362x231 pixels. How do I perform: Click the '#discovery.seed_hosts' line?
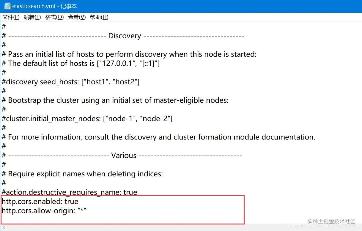70,82
